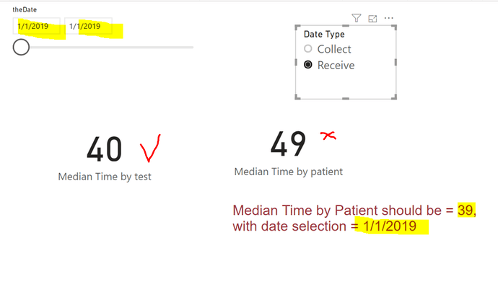The width and height of the screenshot is (498, 302).
Task: Click the slicer bottom-middle handle
Action: click(x=346, y=98)
